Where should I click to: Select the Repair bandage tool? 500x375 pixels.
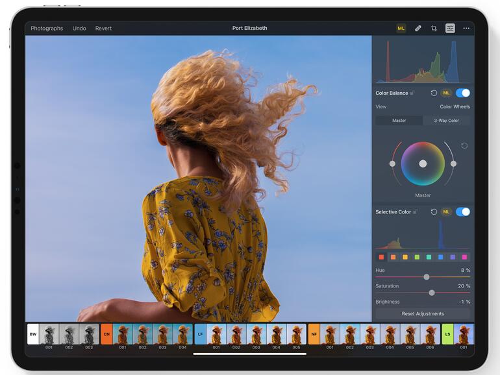coord(418,29)
